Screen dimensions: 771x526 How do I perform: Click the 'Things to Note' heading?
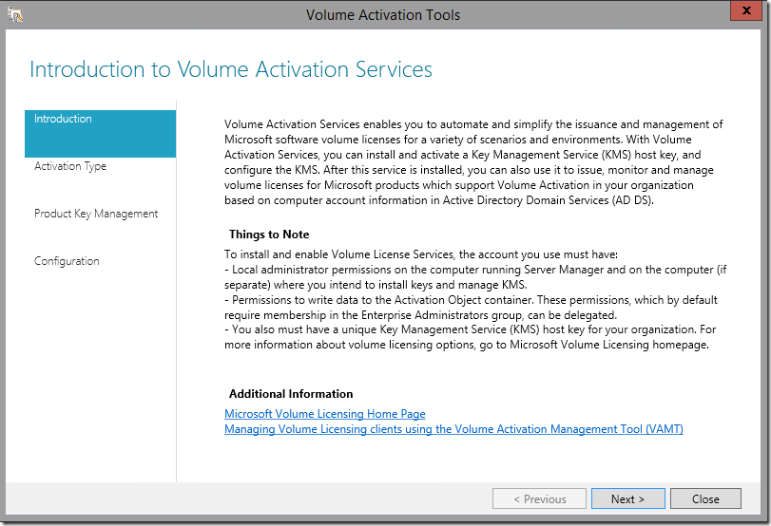(x=269, y=235)
